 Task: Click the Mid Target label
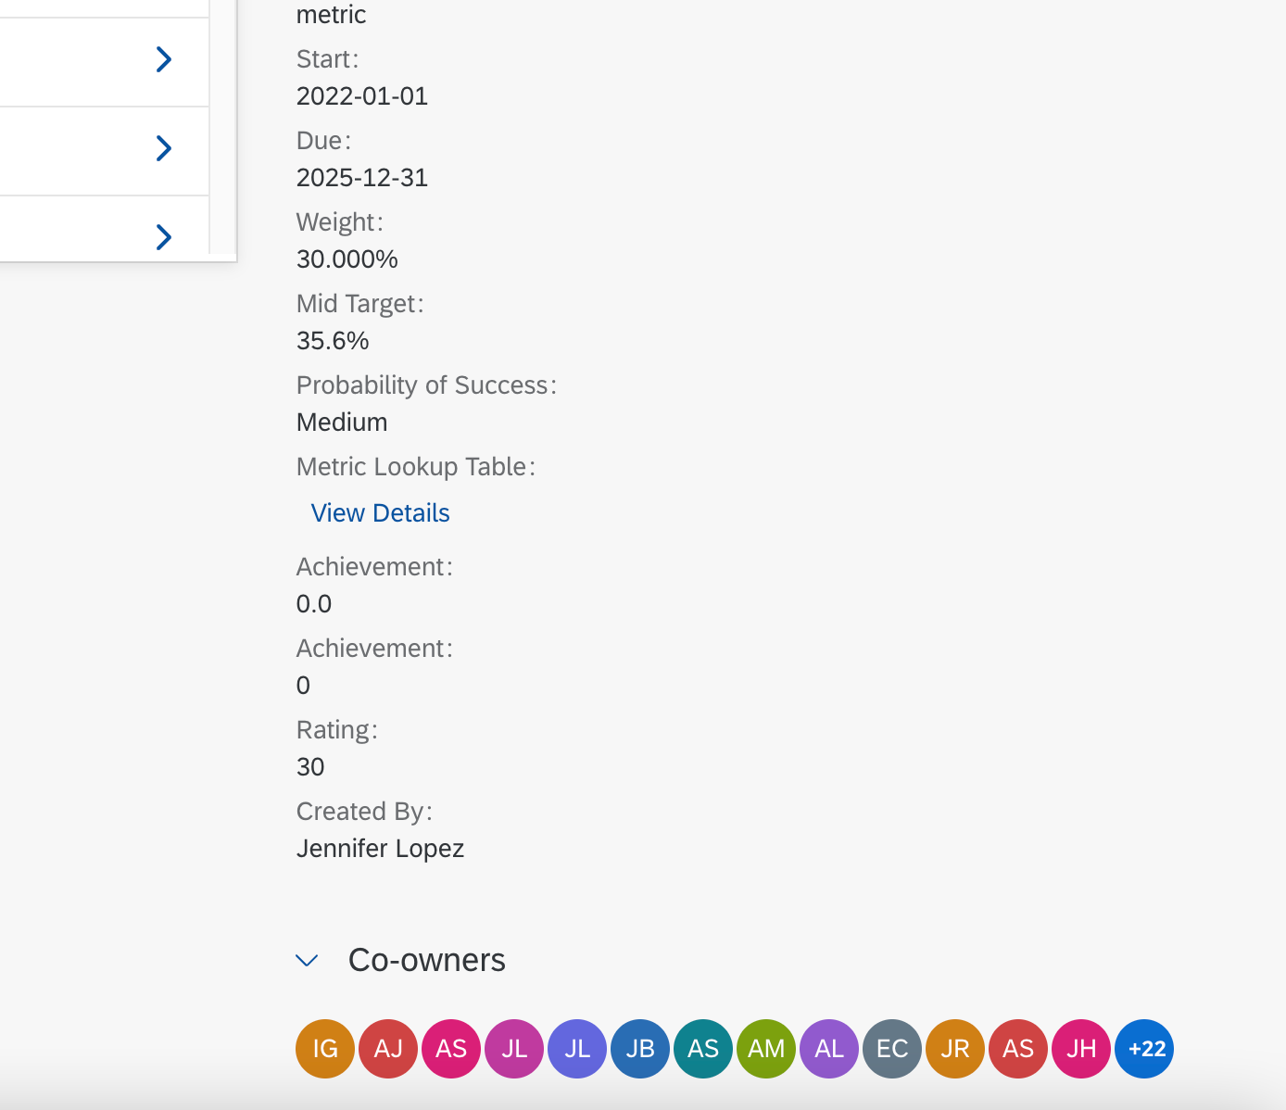click(359, 304)
